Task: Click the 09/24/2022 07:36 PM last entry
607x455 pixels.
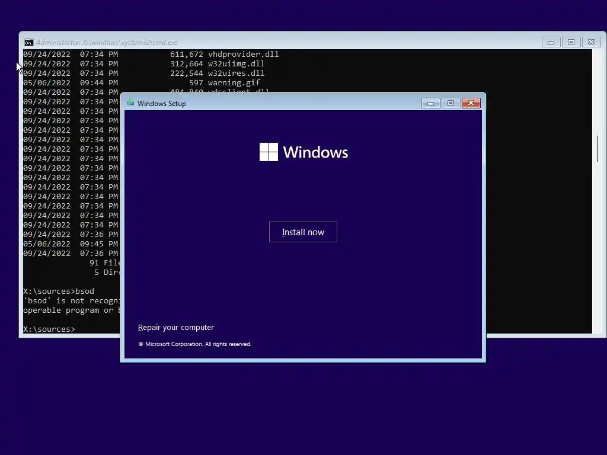Action: coord(71,254)
